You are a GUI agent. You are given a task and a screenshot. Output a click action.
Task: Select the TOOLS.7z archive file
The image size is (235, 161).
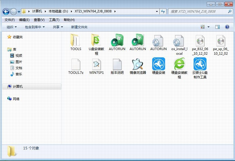75,64
